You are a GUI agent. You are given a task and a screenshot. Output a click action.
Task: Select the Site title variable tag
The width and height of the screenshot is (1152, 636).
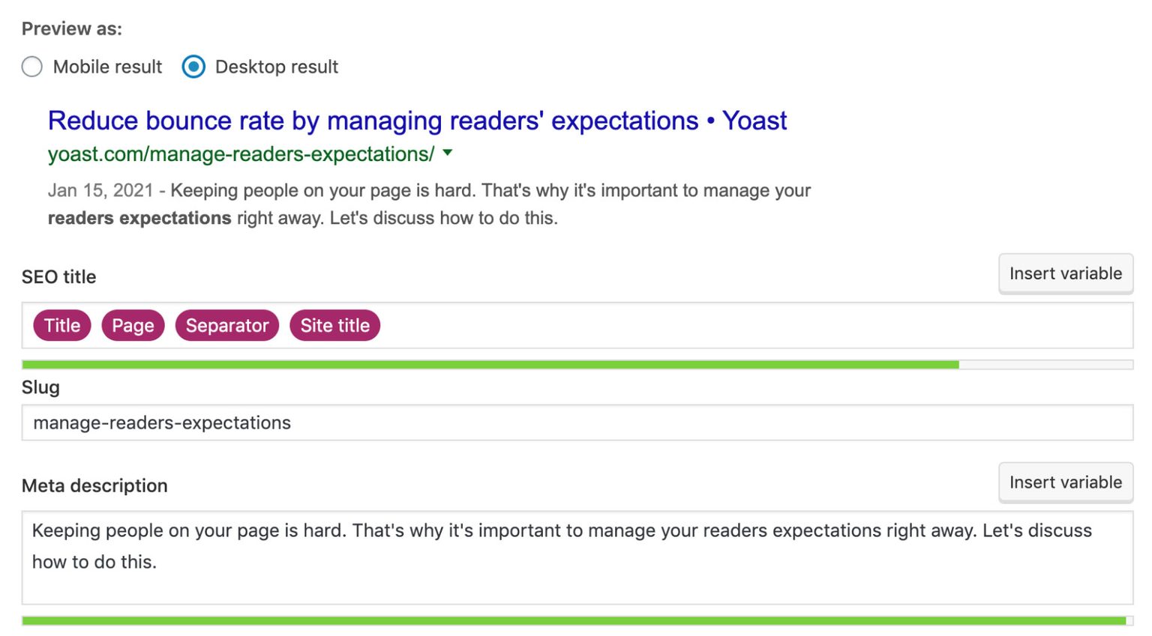334,326
